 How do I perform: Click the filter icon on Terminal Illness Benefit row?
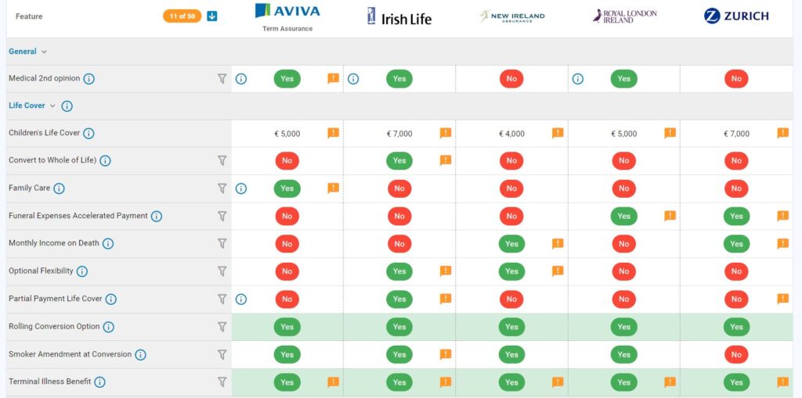pos(222,382)
